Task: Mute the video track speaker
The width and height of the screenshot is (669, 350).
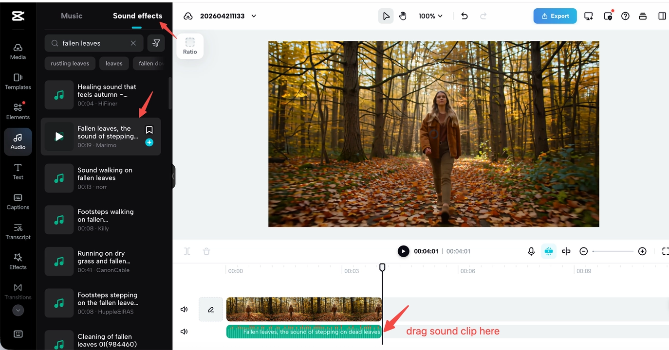Action: [x=184, y=309]
